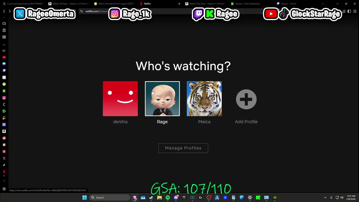Viewport: 359px width, 202px height.
Task: Open volume control in system tray
Action: pyautogui.click(x=342, y=198)
